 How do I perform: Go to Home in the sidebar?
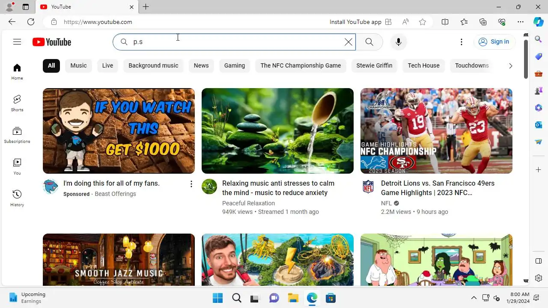(17, 72)
